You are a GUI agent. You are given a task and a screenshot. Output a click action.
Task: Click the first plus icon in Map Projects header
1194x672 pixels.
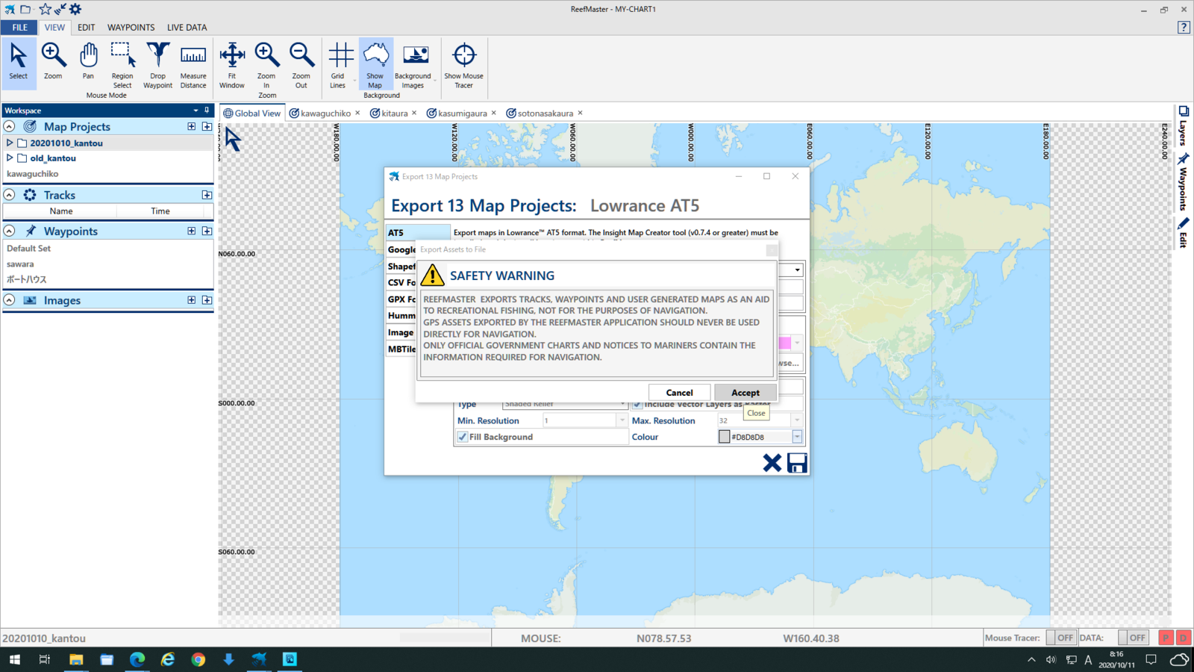192,127
